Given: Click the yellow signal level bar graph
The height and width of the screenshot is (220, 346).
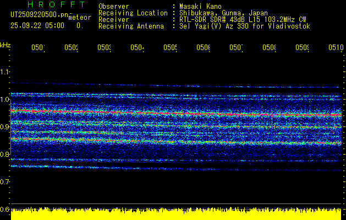Looking at the screenshot, I should click(176, 213).
